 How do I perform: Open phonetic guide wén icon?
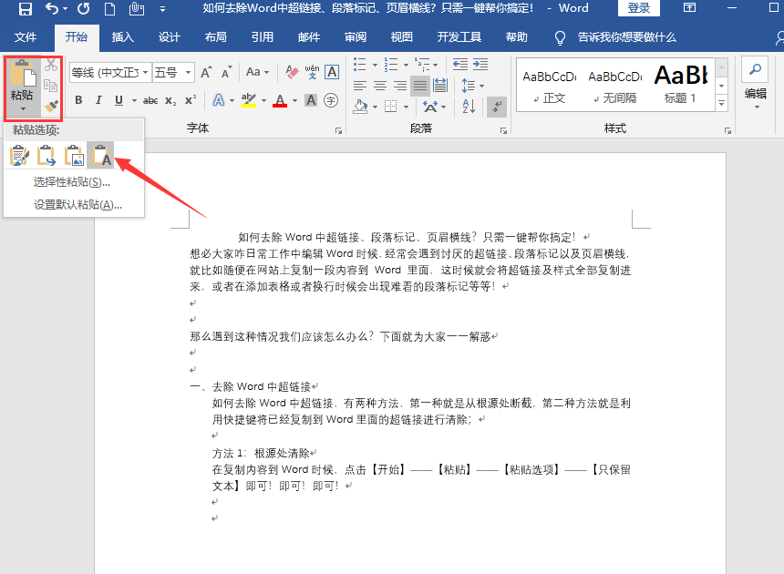click(x=312, y=72)
